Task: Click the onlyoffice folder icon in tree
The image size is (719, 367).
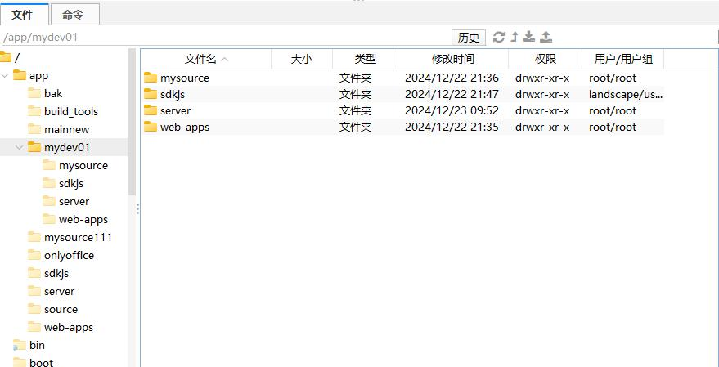Action: [x=34, y=255]
